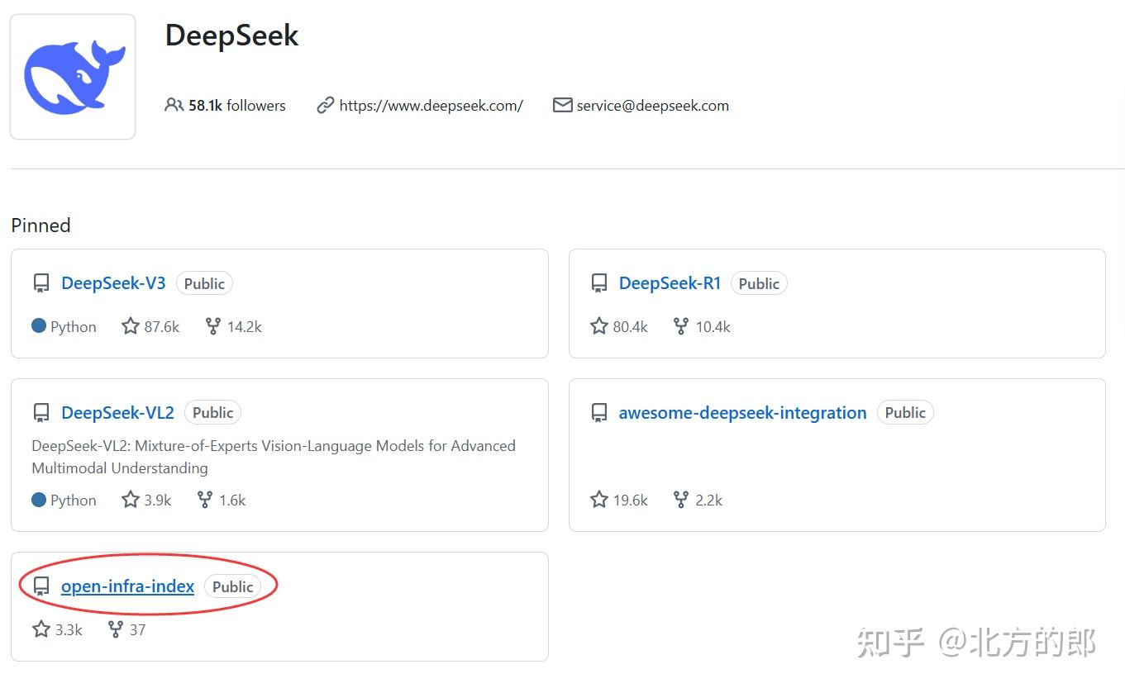The image size is (1125, 688).
Task: Click the DeepSeek organization name heading
Action: click(231, 35)
